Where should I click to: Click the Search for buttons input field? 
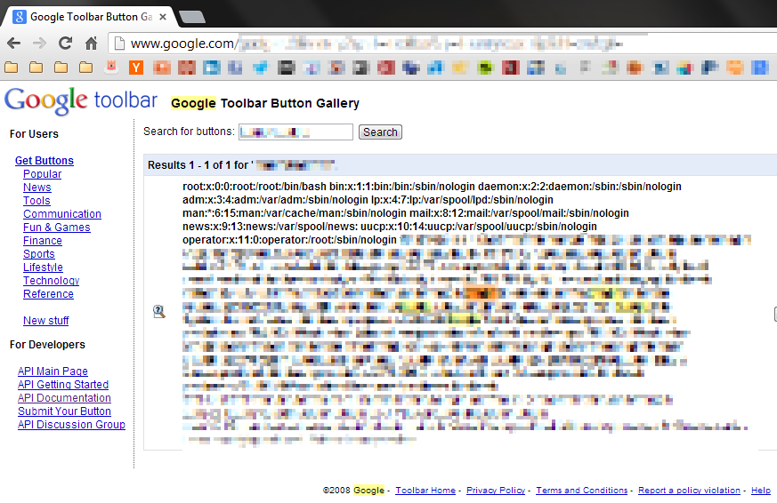[295, 132]
